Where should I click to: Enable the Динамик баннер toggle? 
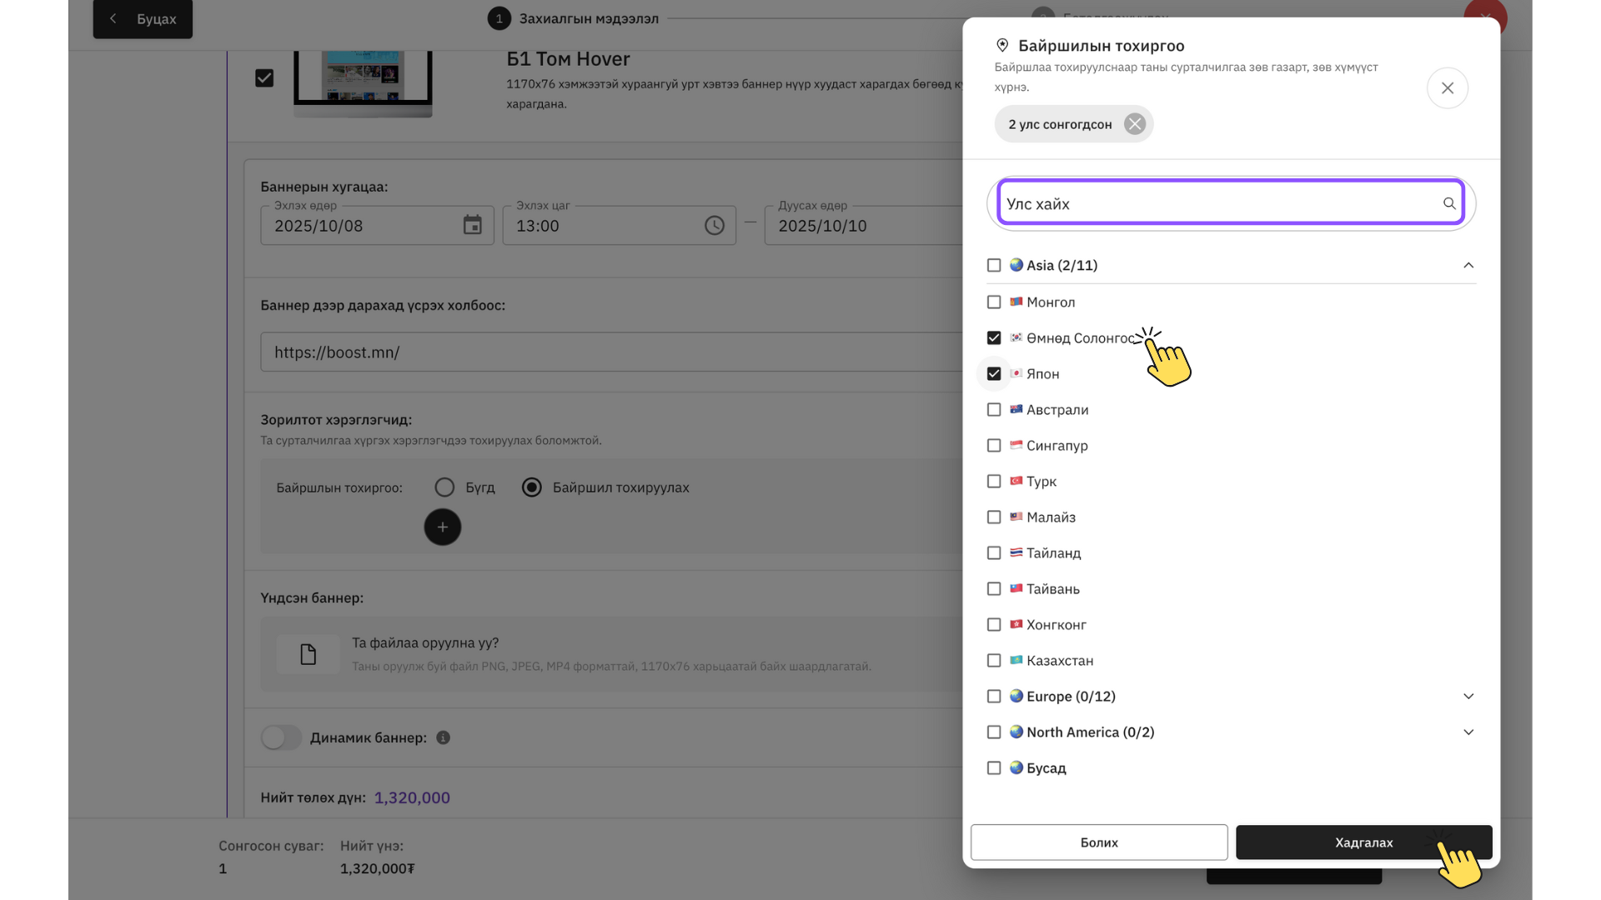click(281, 737)
